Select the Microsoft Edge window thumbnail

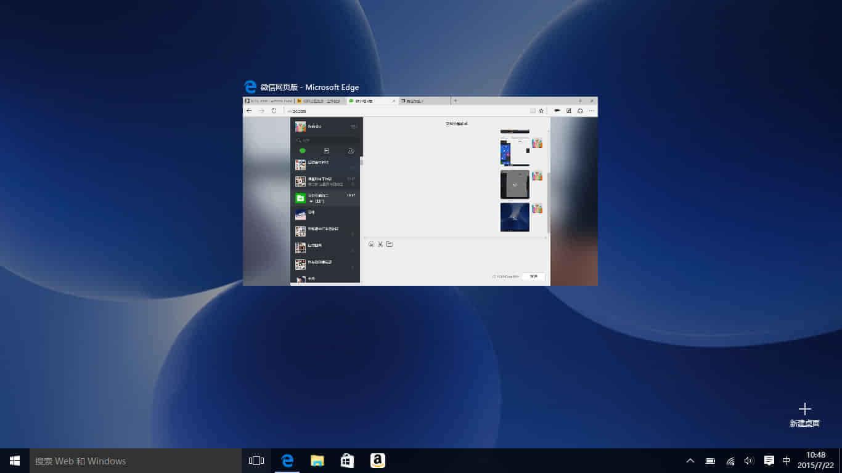420,191
